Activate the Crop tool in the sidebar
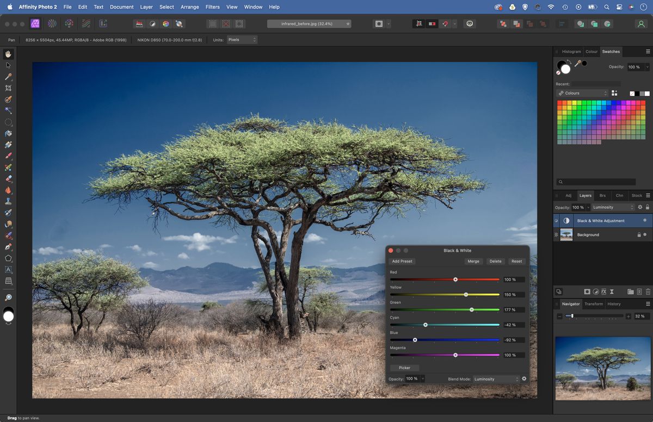 point(8,88)
